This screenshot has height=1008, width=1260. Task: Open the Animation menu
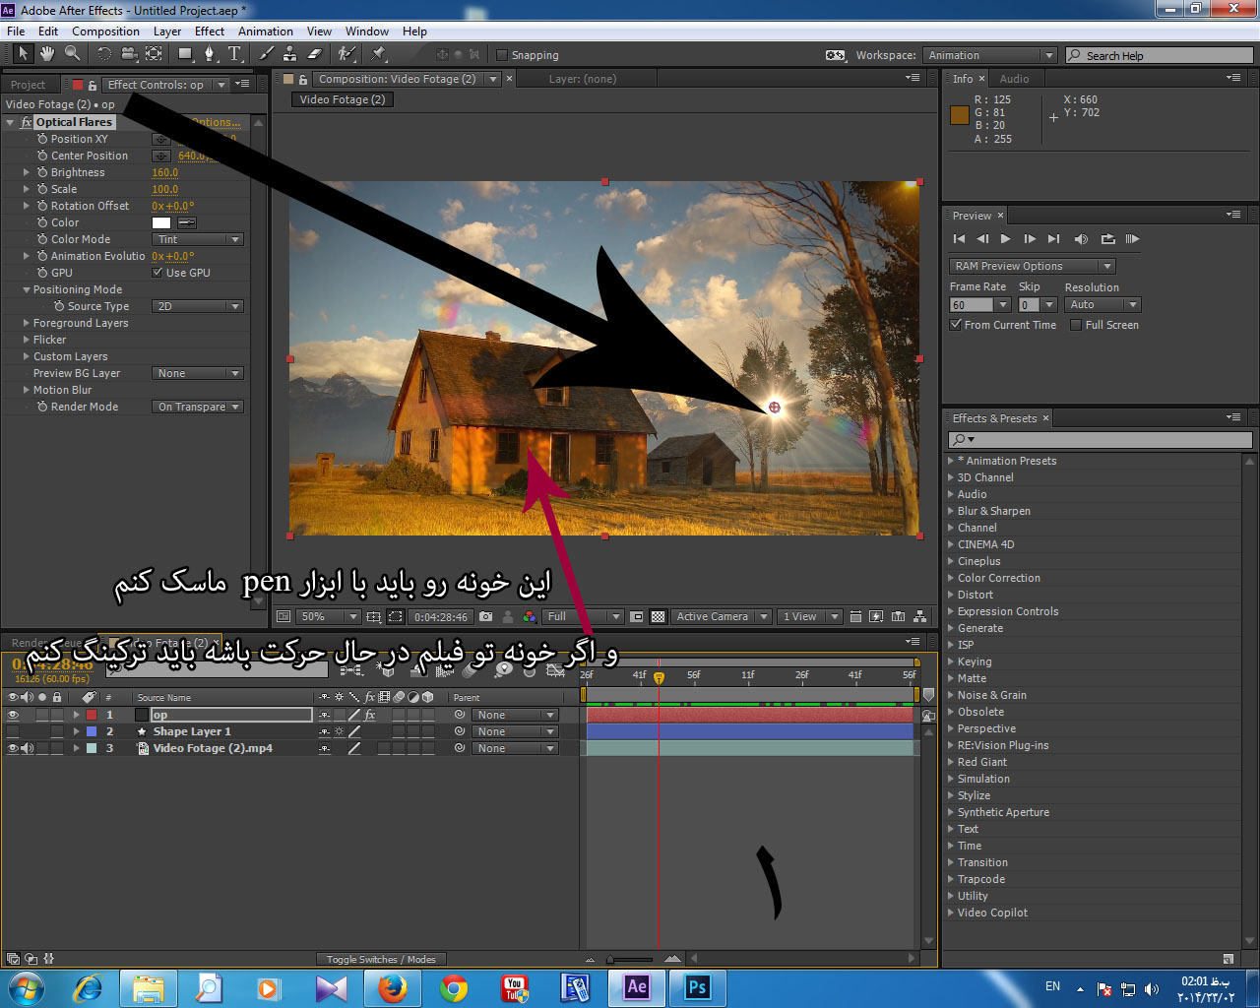coord(266,31)
